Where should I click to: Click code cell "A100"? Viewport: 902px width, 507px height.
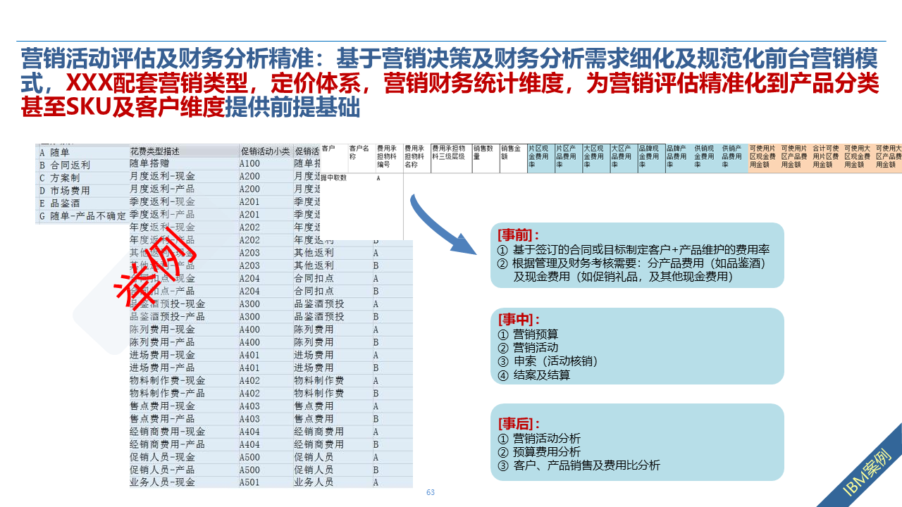tap(266, 163)
